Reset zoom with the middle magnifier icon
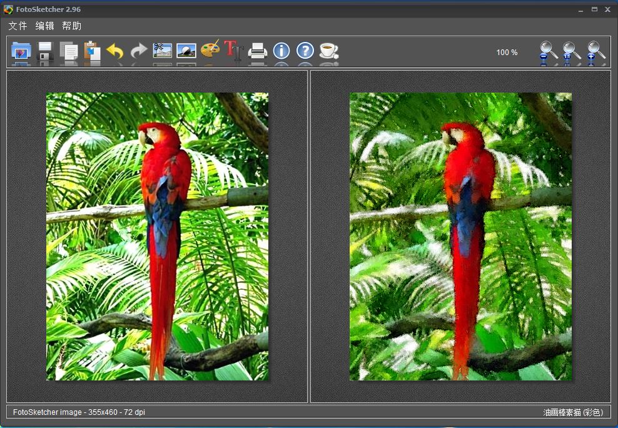Image resolution: width=618 pixels, height=428 pixels. point(571,51)
